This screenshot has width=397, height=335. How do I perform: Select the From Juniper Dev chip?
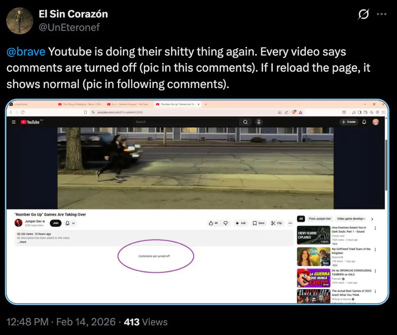(320, 219)
